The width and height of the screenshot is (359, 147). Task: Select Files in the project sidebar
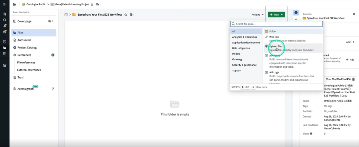click(34, 33)
